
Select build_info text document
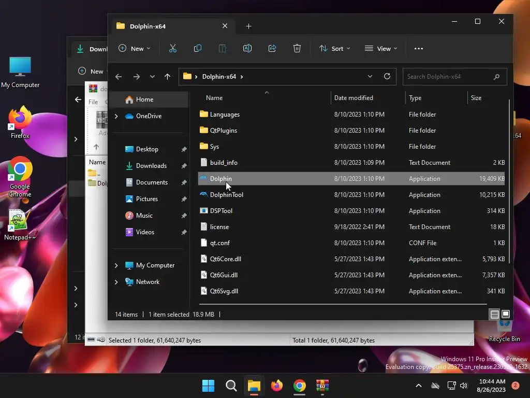351,162
